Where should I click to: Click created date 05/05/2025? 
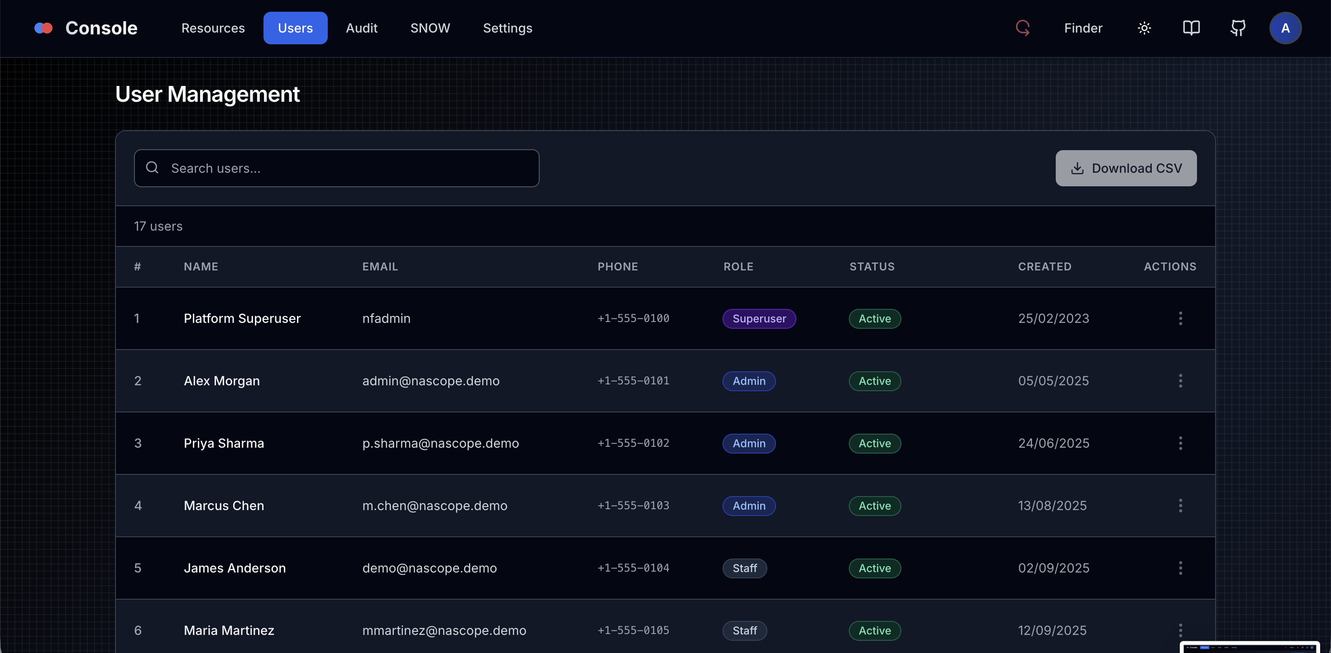1053,381
